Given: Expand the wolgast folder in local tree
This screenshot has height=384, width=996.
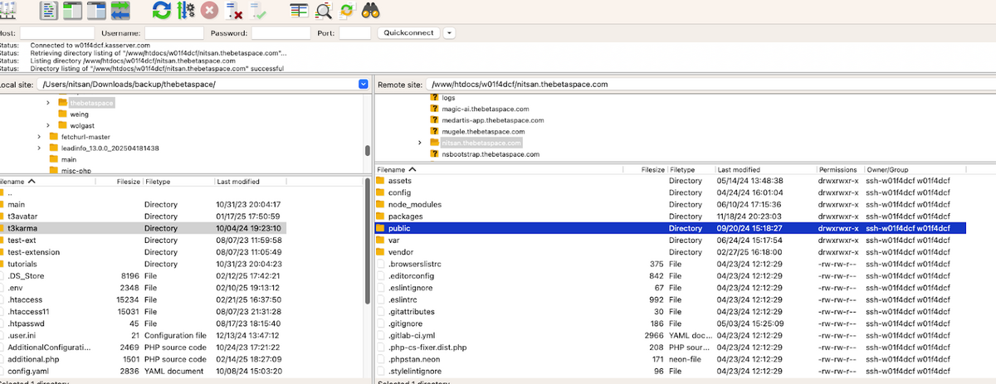Looking at the screenshot, I should coord(50,125).
